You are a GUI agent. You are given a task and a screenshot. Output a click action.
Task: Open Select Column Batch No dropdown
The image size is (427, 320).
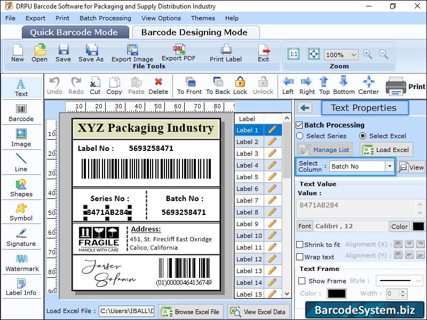click(390, 166)
